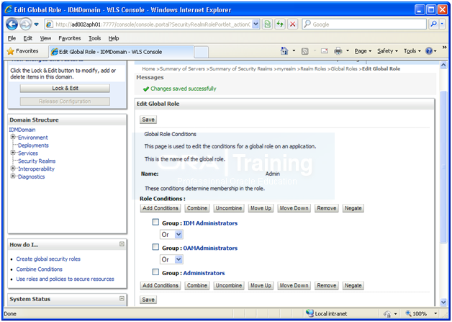Click the Refresh green arrows icon

(x=280, y=24)
